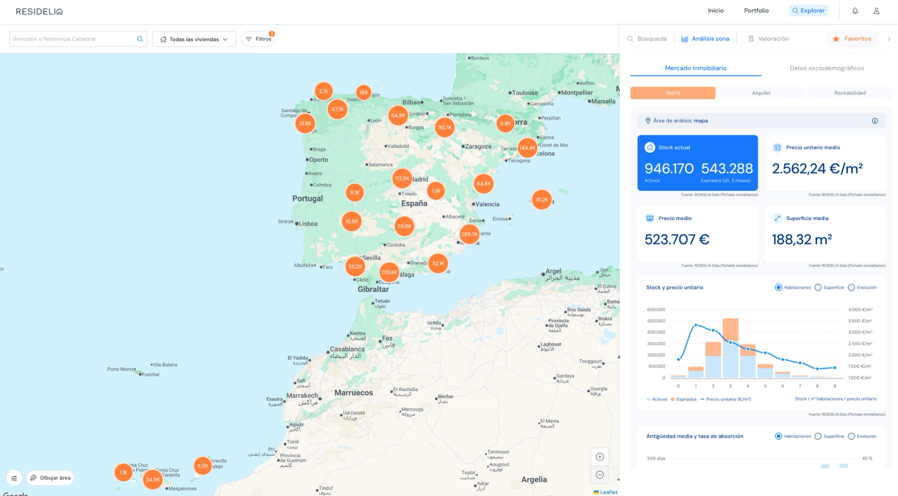This screenshot has height=496, width=898.
Task: Open the Filtros panel
Action: (258, 39)
